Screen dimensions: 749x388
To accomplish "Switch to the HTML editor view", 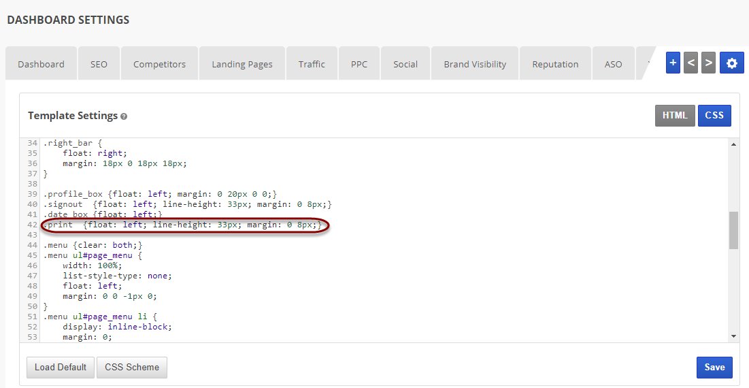I will 675,116.
